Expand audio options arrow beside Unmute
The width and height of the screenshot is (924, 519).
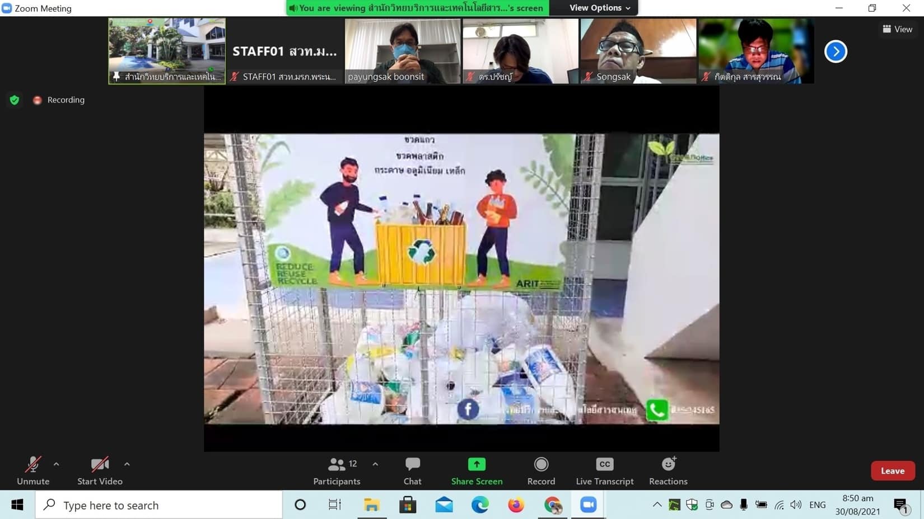[57, 464]
